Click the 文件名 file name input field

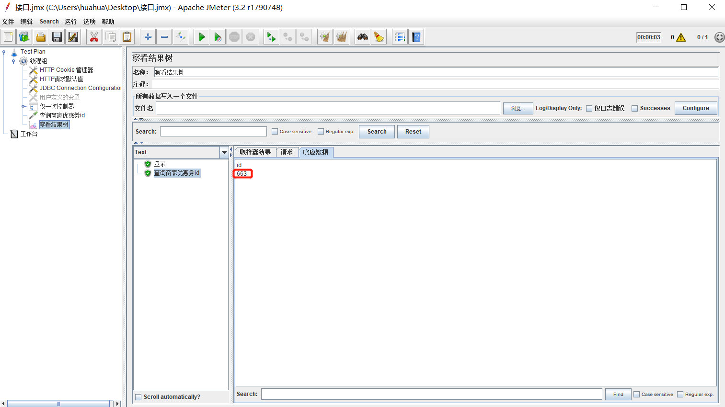(328, 108)
